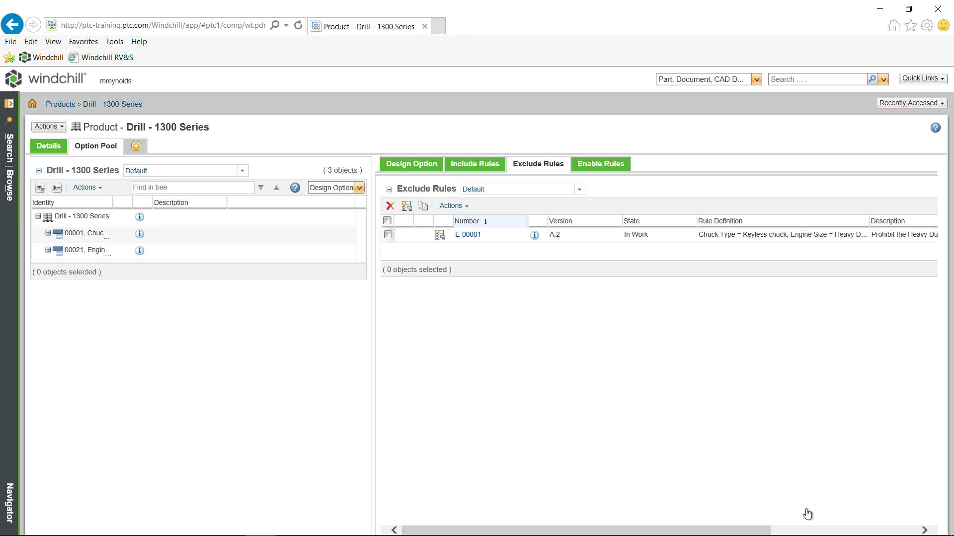
Task: Click the add new tab plus icon
Action: 136,146
